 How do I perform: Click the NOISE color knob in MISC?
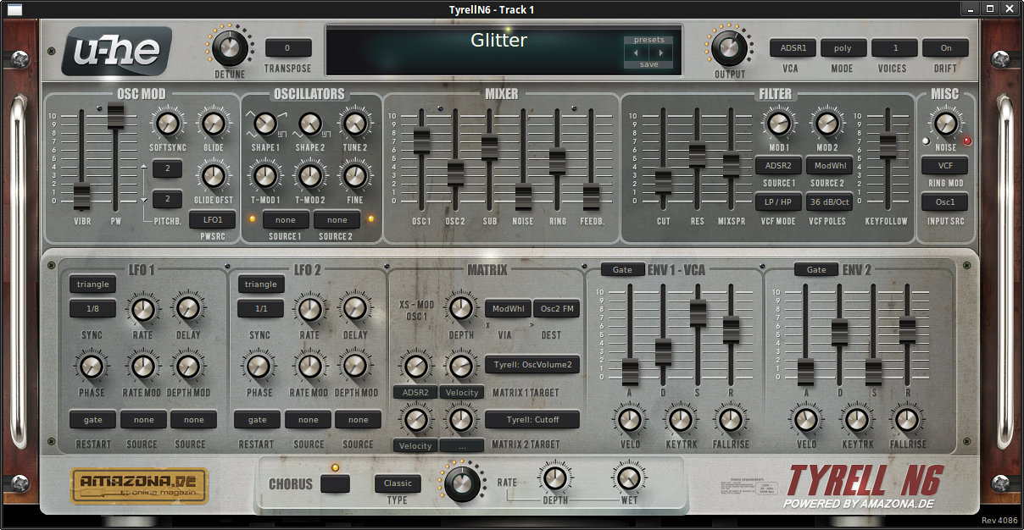tap(945, 124)
